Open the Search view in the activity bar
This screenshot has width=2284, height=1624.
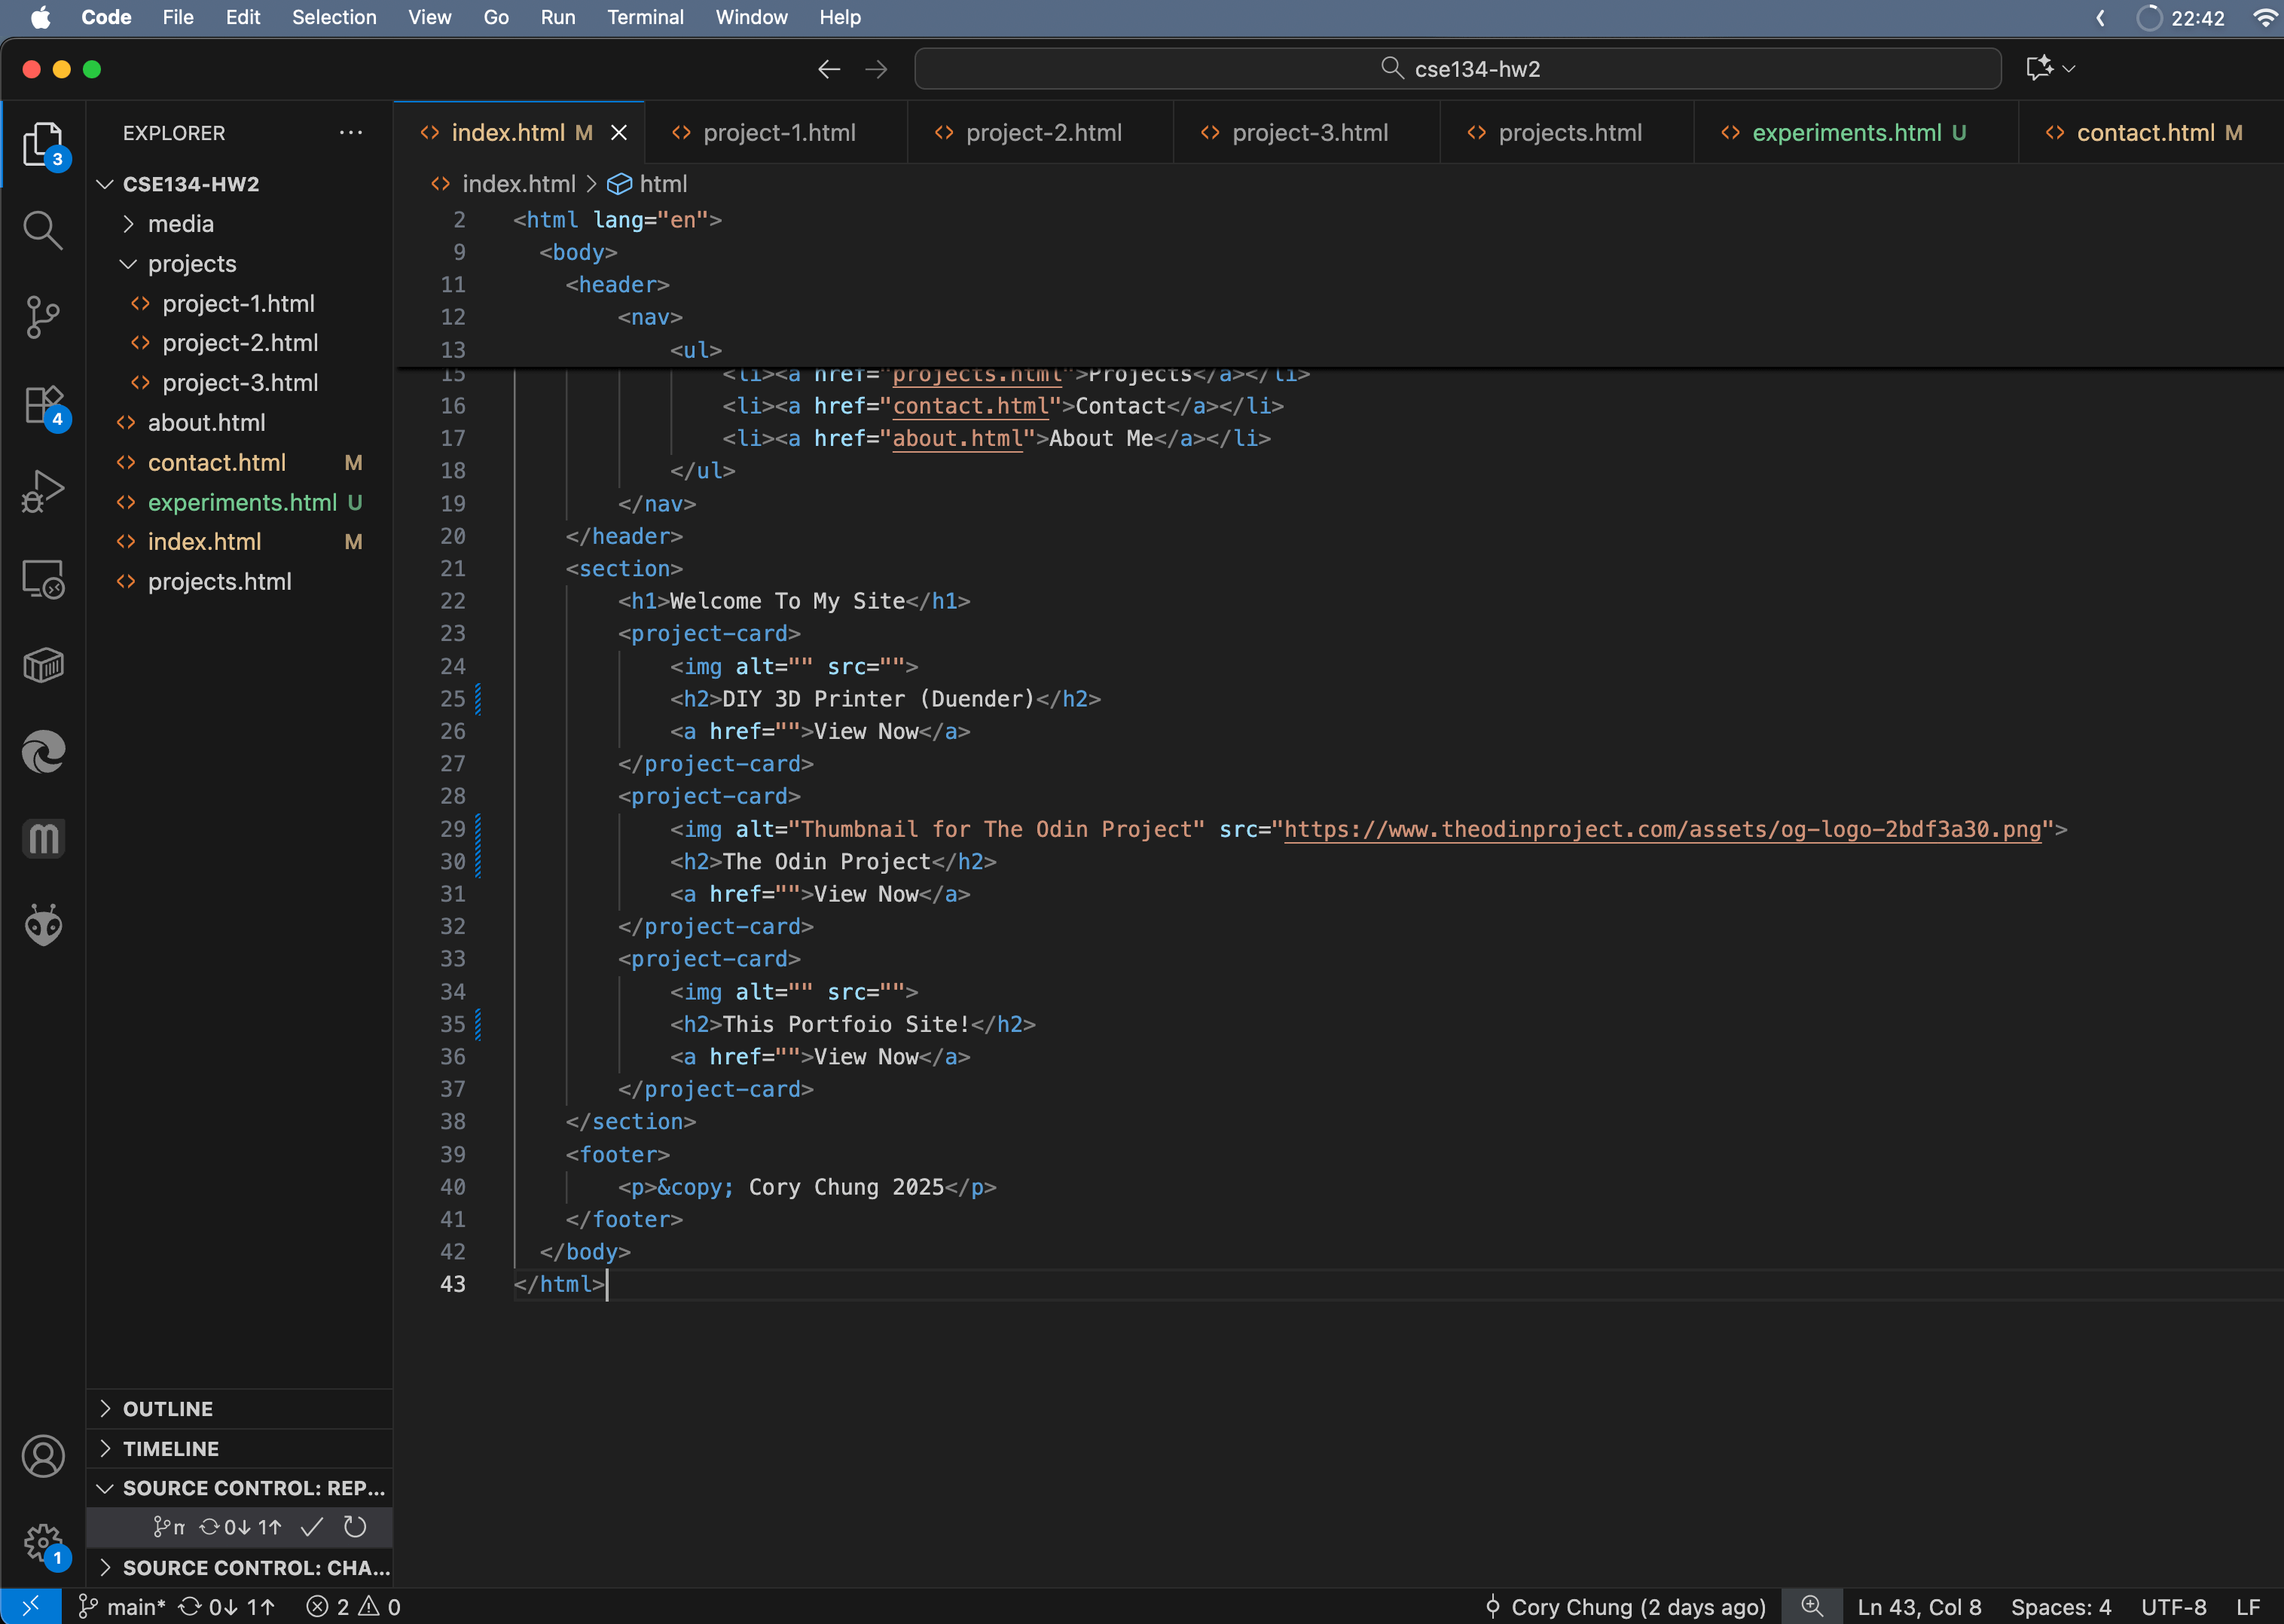pos(43,230)
